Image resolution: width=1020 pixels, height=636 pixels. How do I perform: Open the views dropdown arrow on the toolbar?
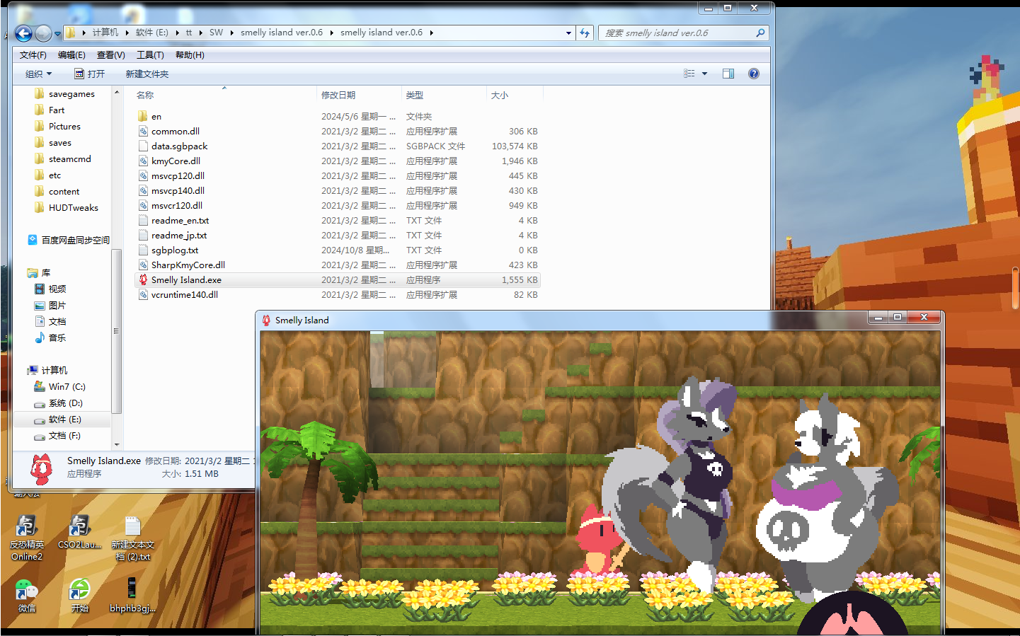click(x=704, y=73)
